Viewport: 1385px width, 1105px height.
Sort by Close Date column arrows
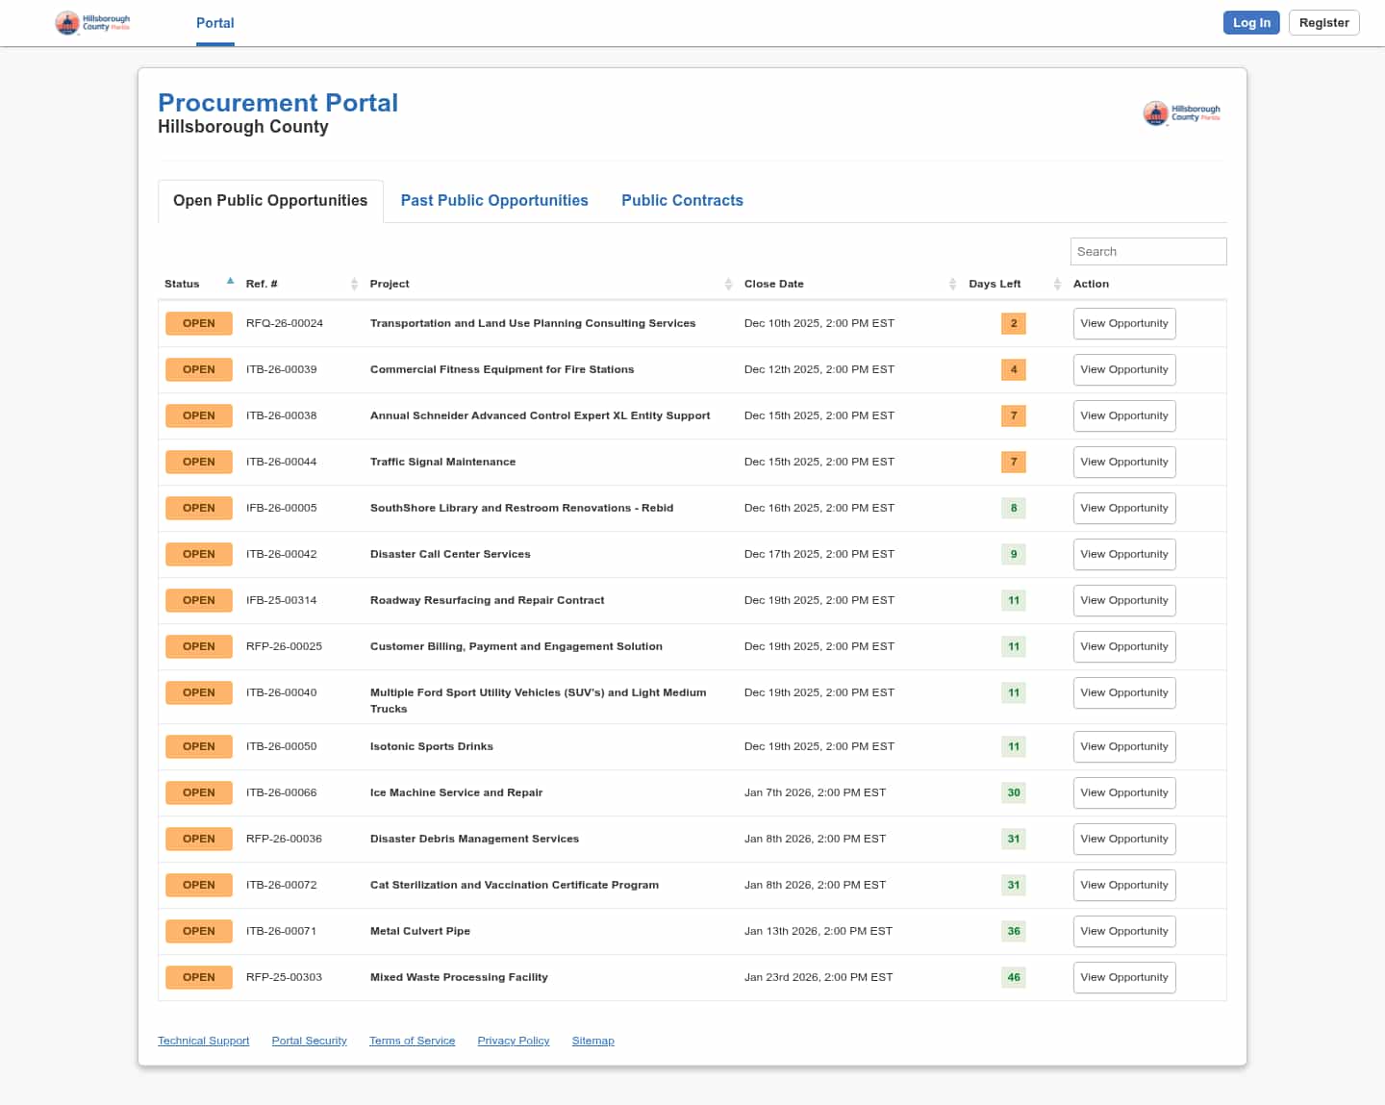click(952, 284)
